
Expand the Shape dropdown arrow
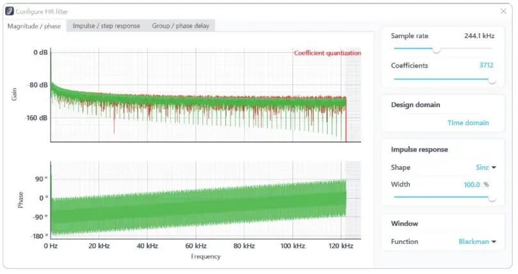tap(494, 167)
